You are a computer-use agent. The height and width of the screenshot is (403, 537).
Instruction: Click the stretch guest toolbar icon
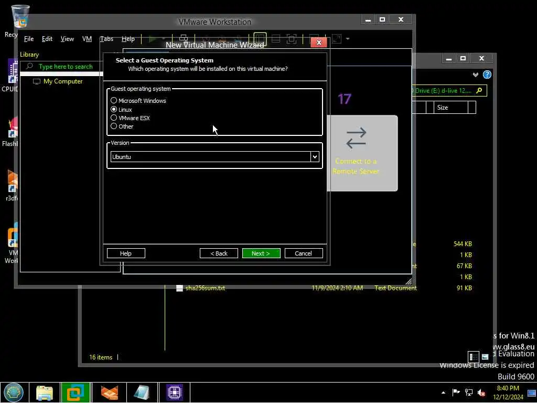coord(337,38)
